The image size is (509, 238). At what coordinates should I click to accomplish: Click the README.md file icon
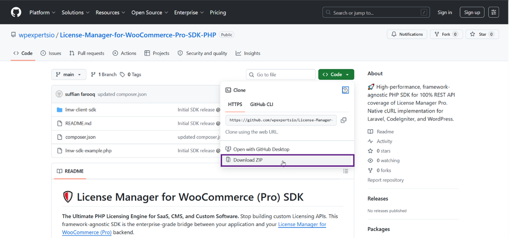click(60, 123)
